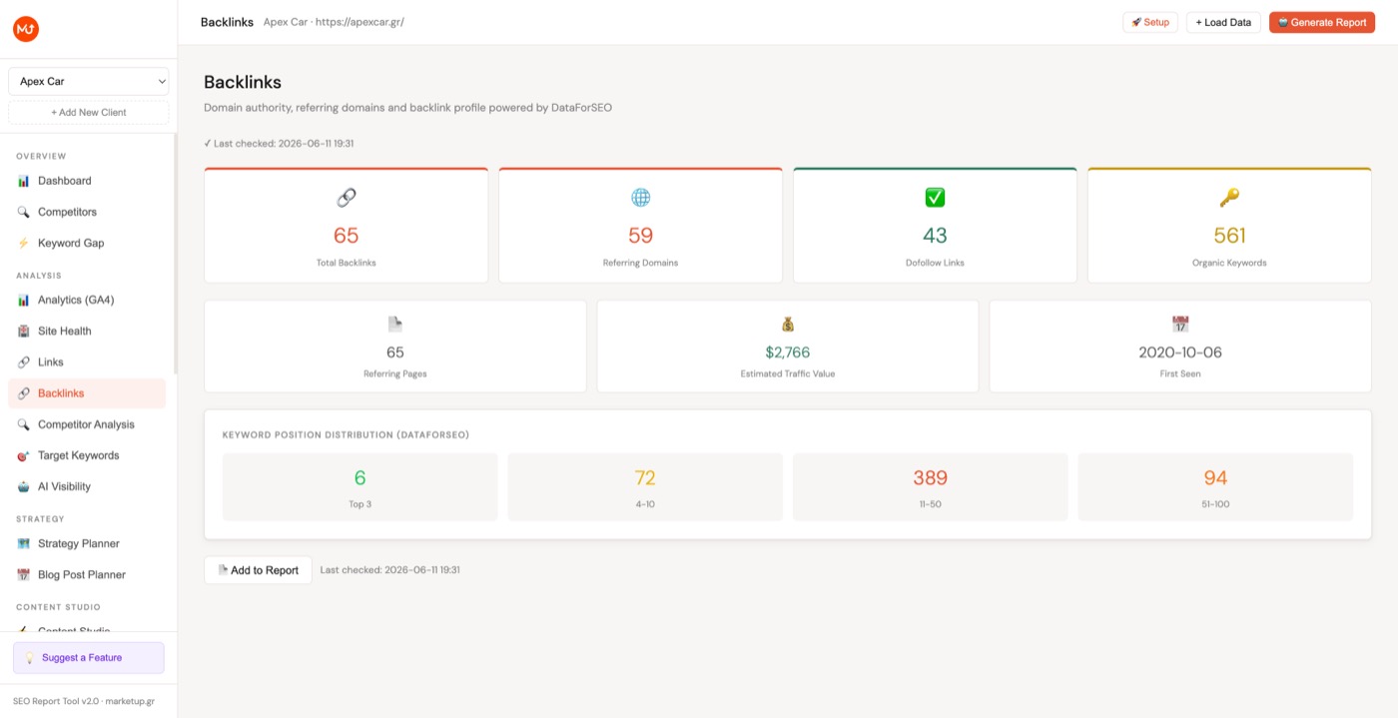The image size is (1398, 718).
Task: Click Suggest a Feature button
Action: point(88,658)
